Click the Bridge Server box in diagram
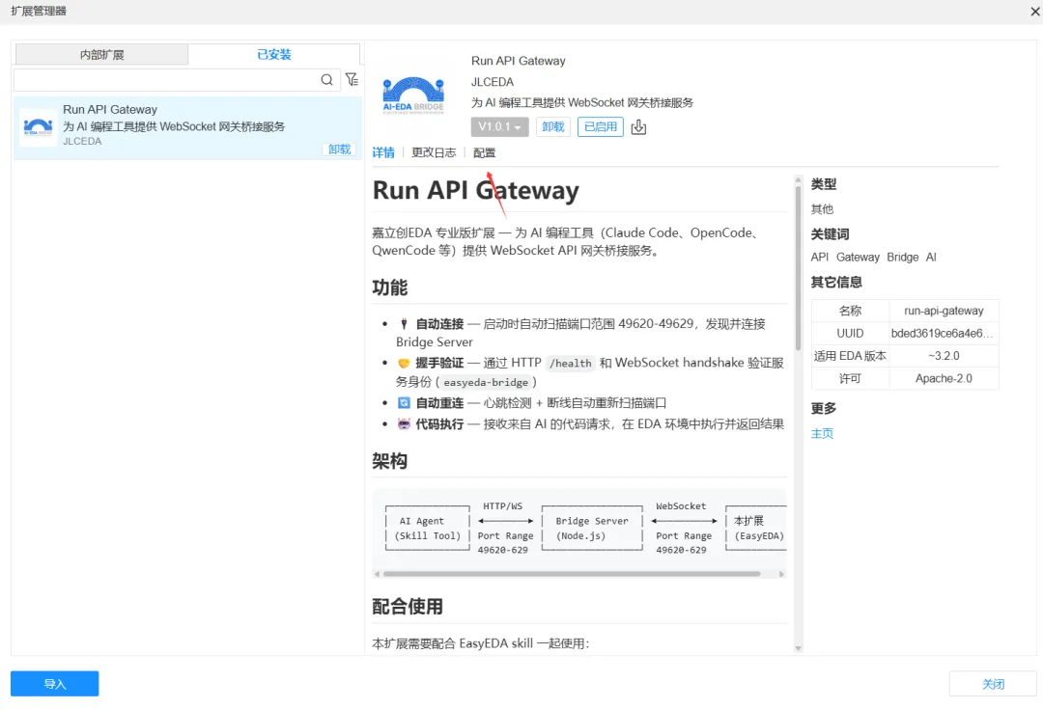Viewport: 1043px width, 709px height. coord(592,529)
